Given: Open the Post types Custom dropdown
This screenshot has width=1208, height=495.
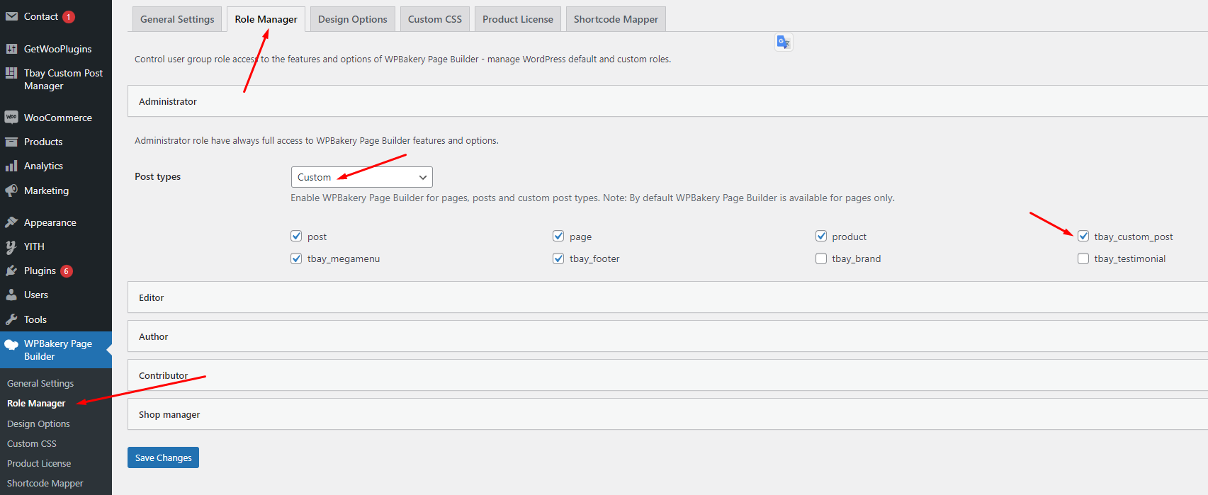Looking at the screenshot, I should (361, 177).
